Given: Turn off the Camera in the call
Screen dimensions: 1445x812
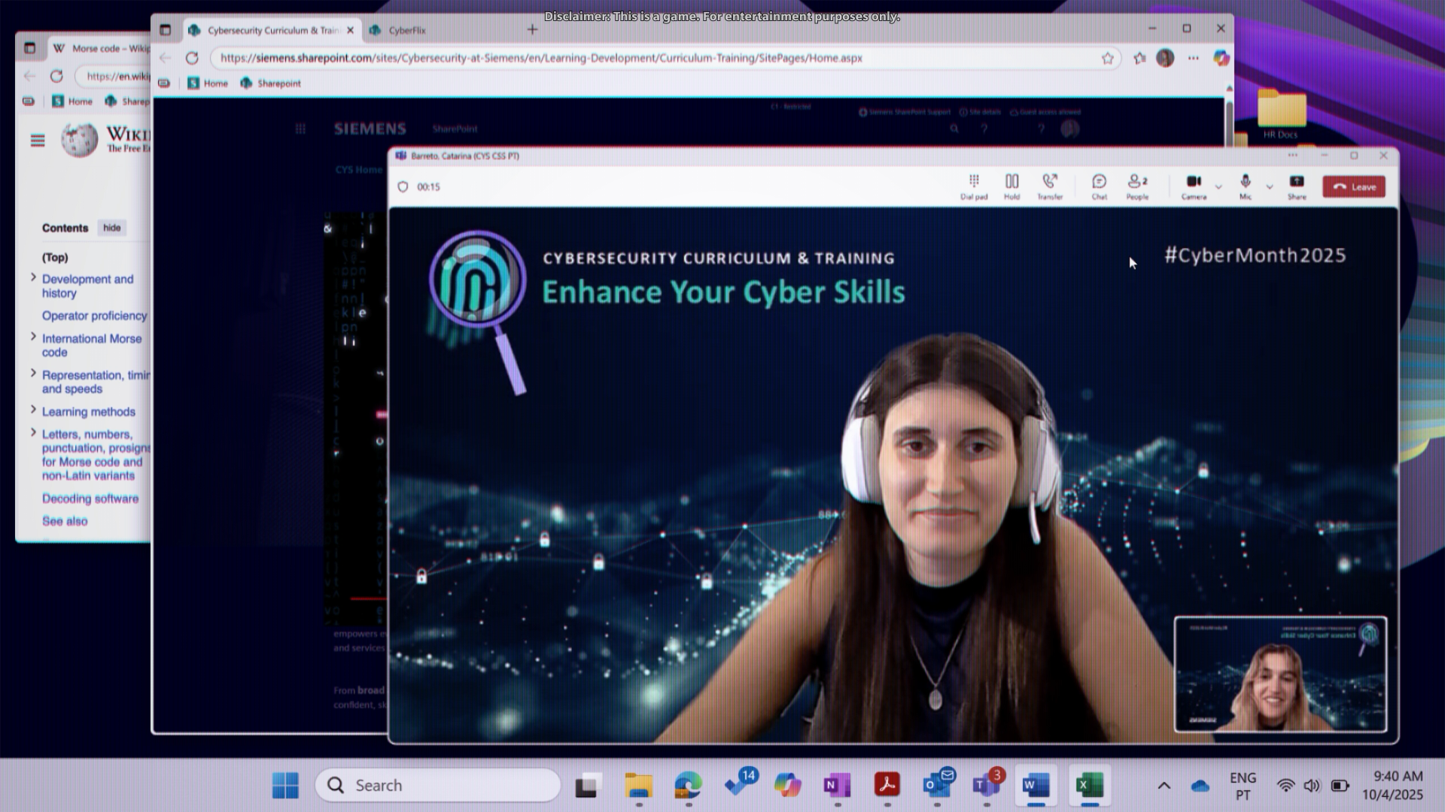Looking at the screenshot, I should tap(1193, 186).
